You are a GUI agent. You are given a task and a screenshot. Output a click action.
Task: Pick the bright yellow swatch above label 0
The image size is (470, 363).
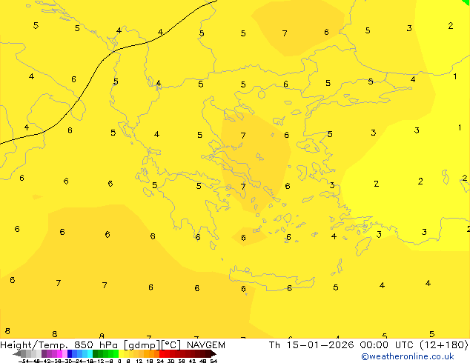click(121, 353)
